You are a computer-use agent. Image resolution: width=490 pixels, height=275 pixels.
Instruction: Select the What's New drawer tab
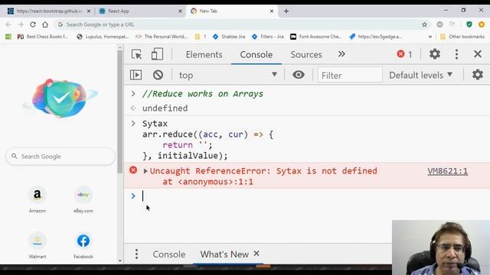click(x=224, y=254)
